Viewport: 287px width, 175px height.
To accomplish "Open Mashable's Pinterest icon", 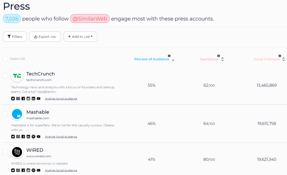I will click(33, 137).
